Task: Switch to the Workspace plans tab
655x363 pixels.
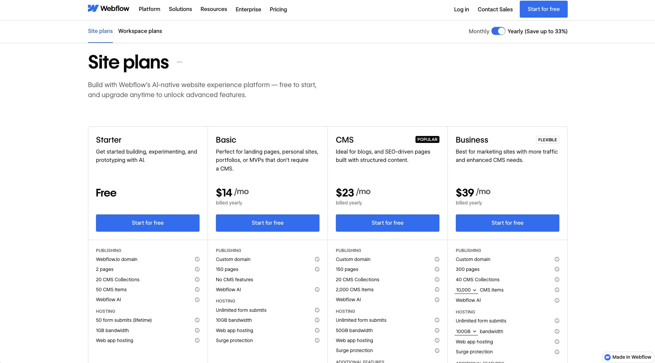Action: 140,31
